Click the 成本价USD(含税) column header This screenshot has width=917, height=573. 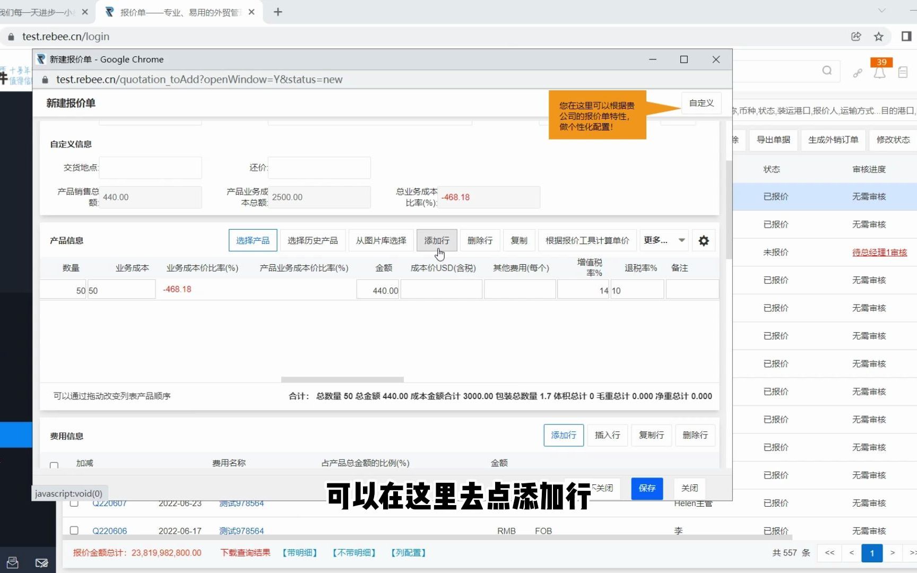[443, 268]
